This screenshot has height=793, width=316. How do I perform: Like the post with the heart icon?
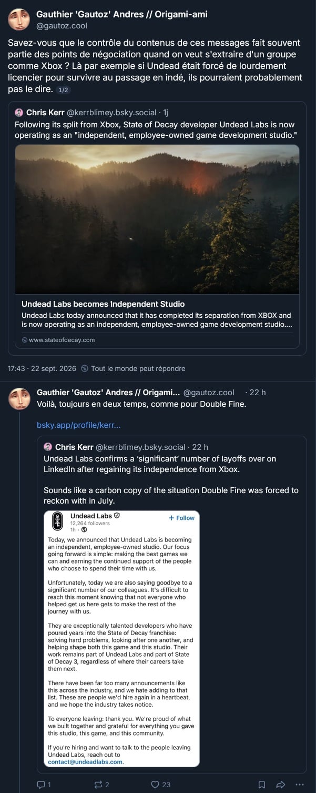coord(155,784)
